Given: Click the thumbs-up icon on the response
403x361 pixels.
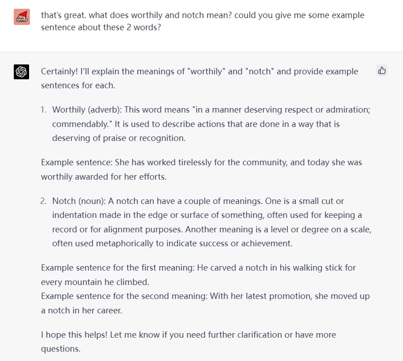Looking at the screenshot, I should tap(382, 71).
